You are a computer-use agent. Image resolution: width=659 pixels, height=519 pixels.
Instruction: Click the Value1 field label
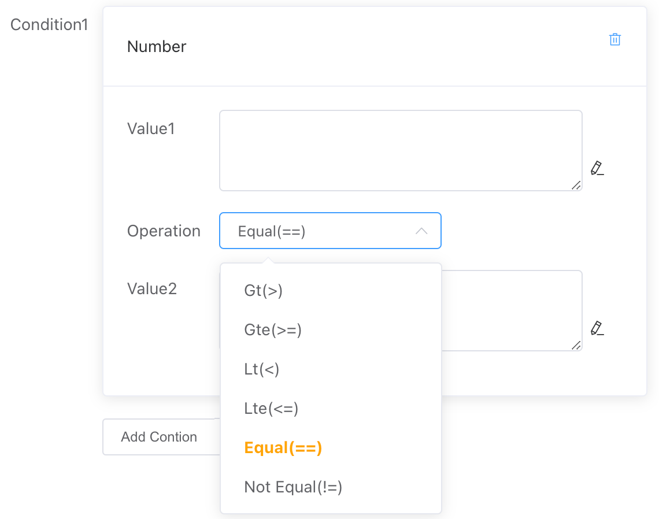tap(151, 129)
